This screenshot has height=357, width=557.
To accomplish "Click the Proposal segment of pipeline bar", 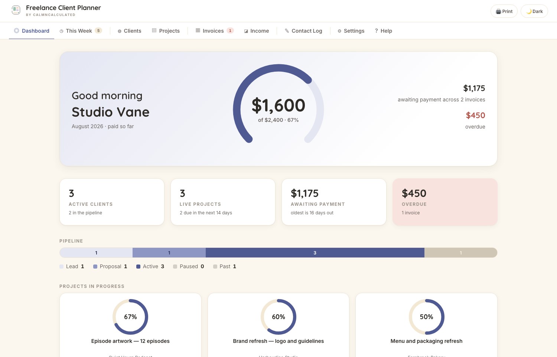I will click(x=169, y=253).
